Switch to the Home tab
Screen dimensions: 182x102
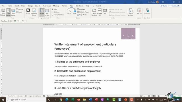point(10,6)
